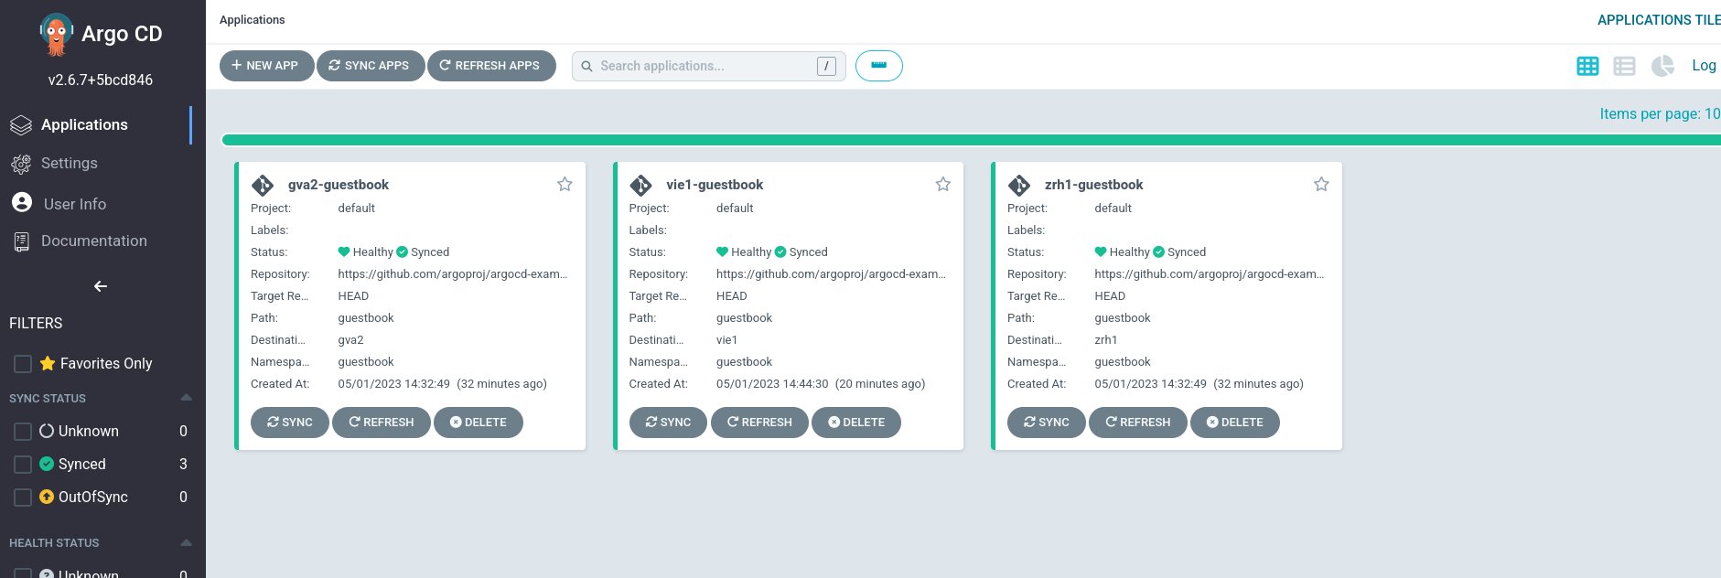This screenshot has width=1721, height=578.
Task: Open the zrh1-guestbook application title
Action: (x=1094, y=185)
